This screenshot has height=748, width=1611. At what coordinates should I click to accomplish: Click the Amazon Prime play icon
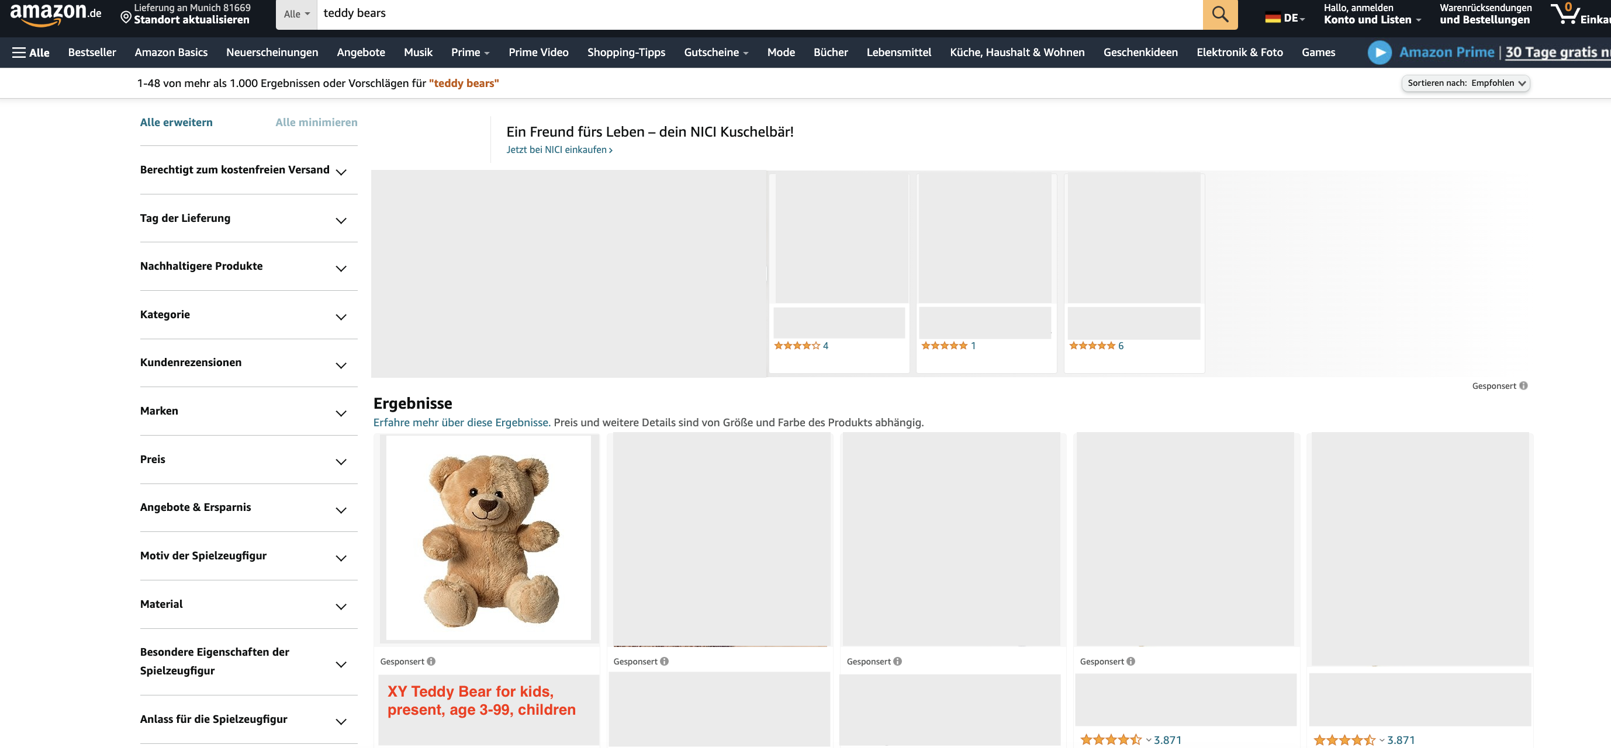coord(1379,53)
